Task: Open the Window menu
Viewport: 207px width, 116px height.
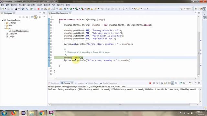Action: (60, 5)
